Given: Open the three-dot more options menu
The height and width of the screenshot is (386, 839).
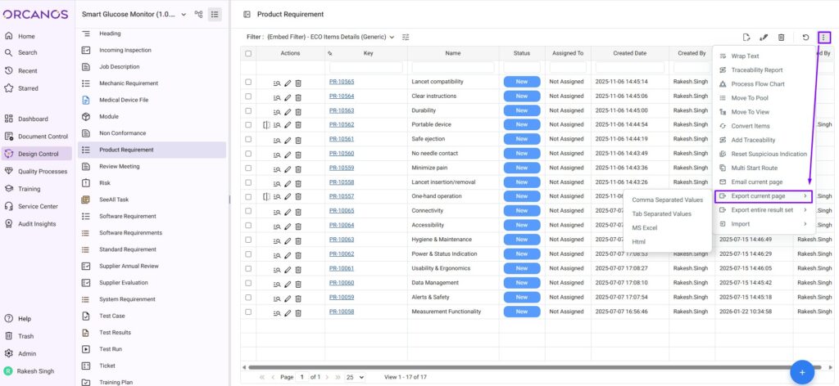Looking at the screenshot, I should (823, 37).
